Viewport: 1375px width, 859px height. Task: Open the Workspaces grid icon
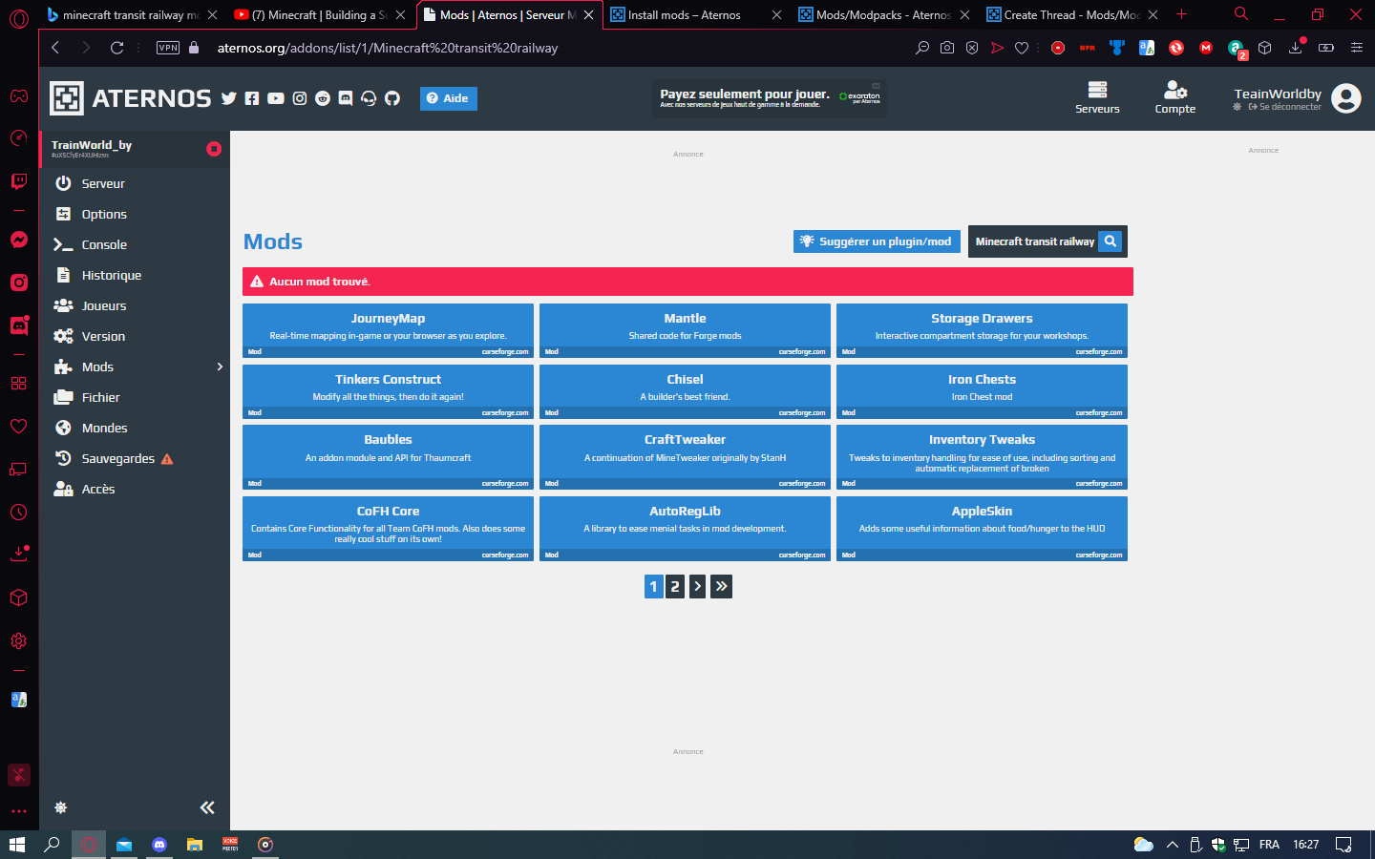coord(19,383)
